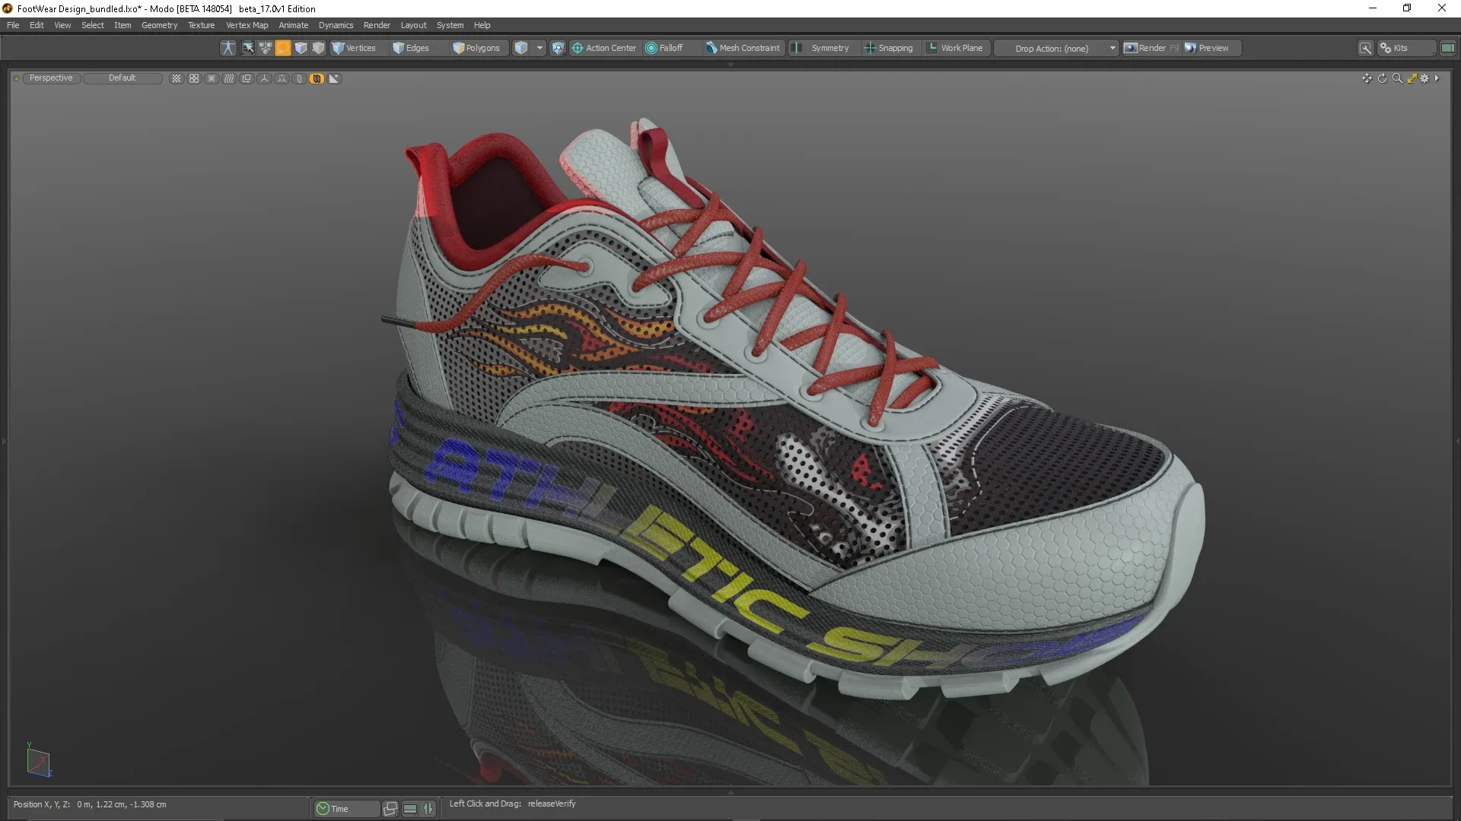The image size is (1461, 821).
Task: Activate the lasso selection icon (orange)
Action: point(283,48)
